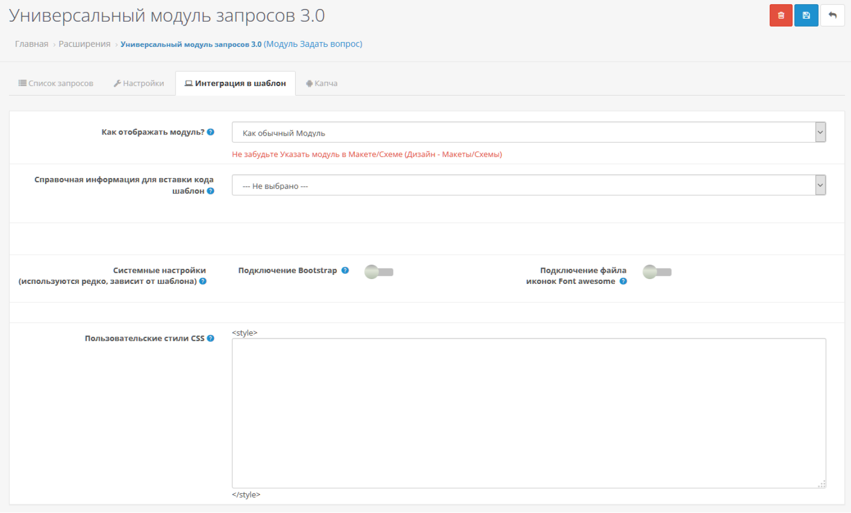Open the Расширения breadcrumb link

point(85,44)
